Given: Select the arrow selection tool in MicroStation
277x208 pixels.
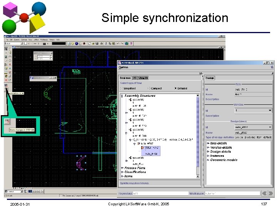Looking at the screenshot, I should pos(6,49).
